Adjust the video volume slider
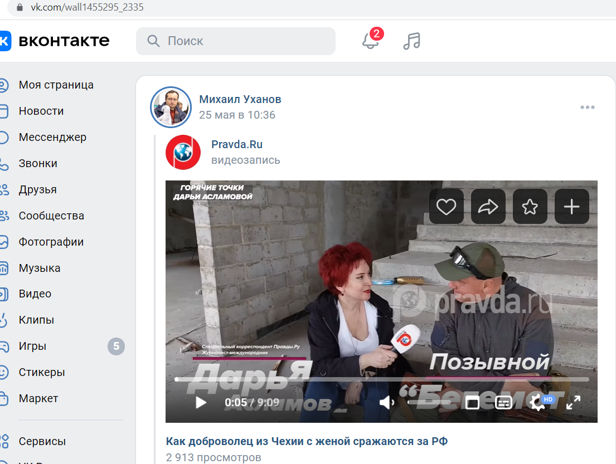This screenshot has width=616, height=464. [429, 402]
